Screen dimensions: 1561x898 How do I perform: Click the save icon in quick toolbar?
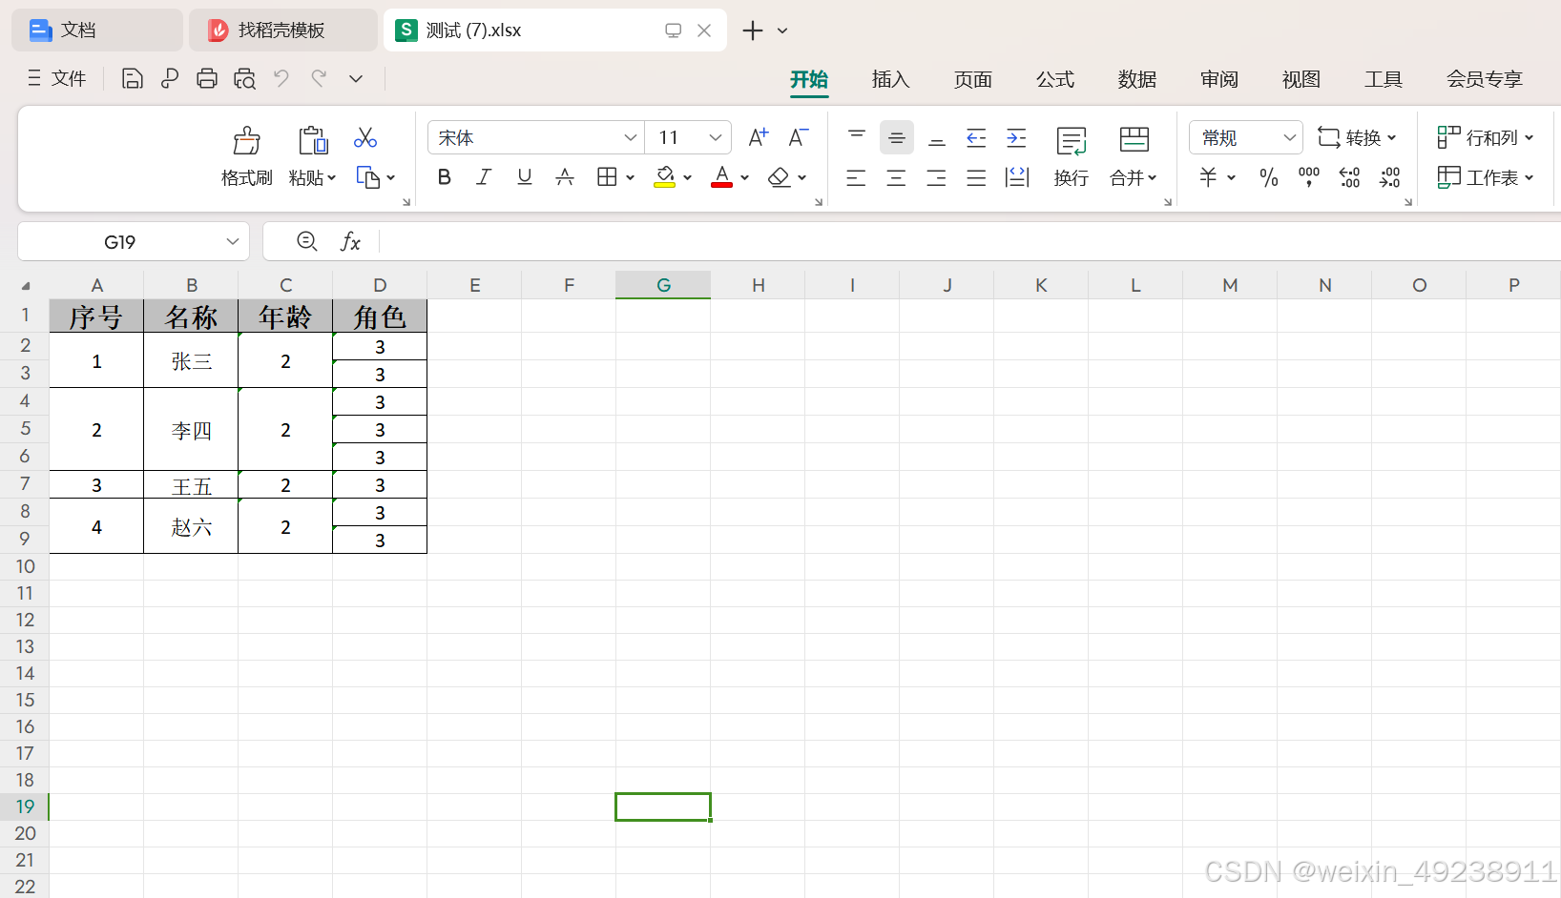pos(131,78)
